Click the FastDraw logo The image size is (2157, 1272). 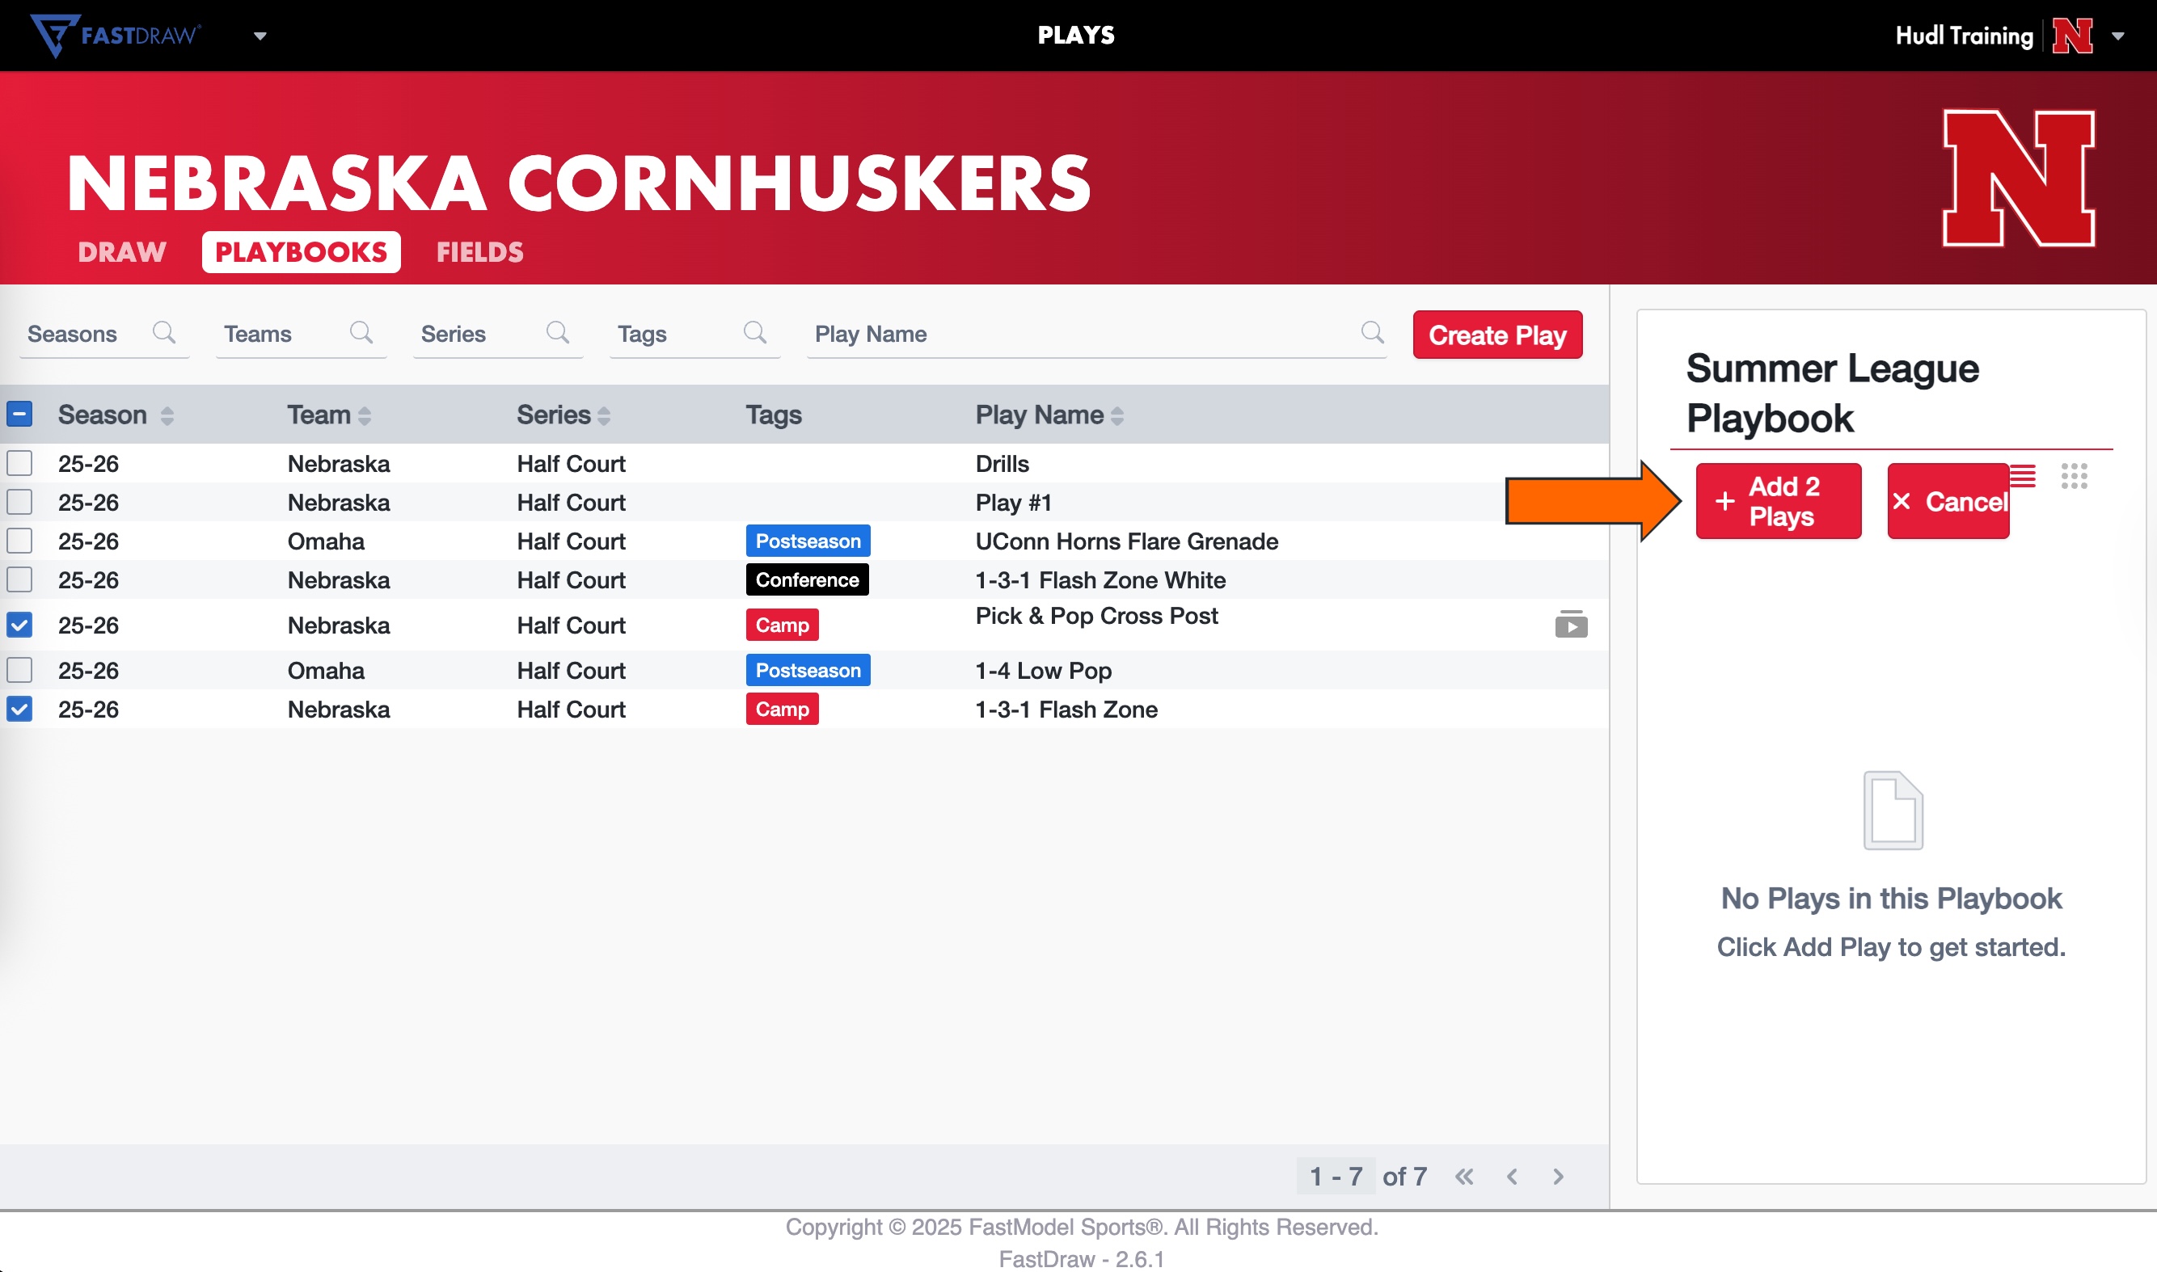click(x=116, y=35)
